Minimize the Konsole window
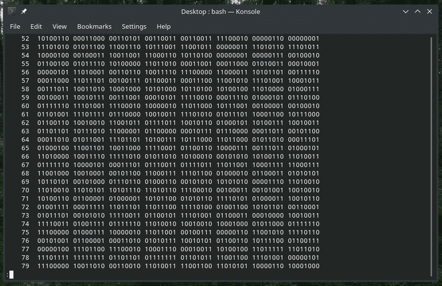 tap(406, 11)
